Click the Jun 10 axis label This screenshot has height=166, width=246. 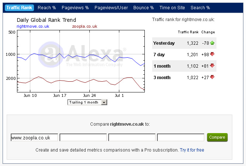[x=30, y=95]
